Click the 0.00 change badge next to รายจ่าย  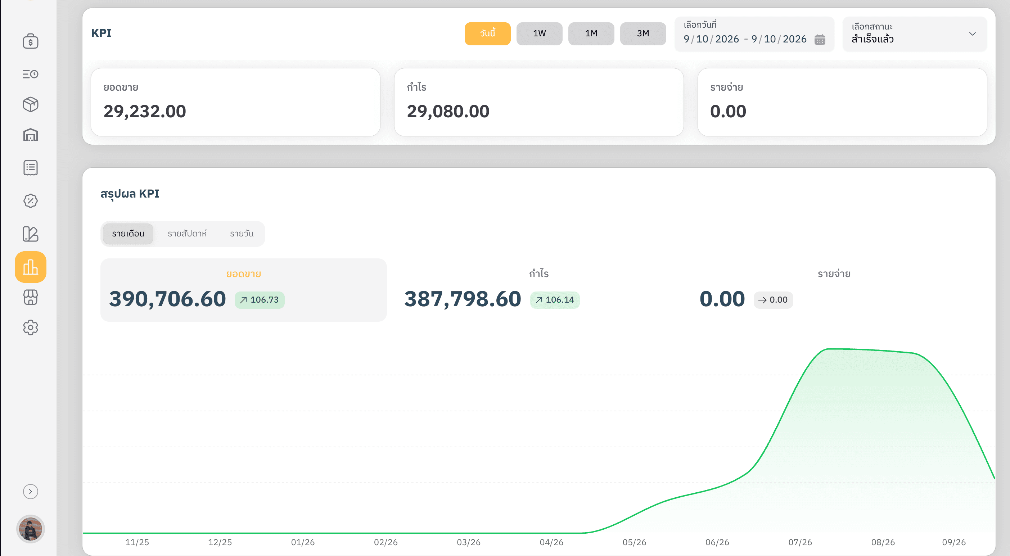coord(773,300)
